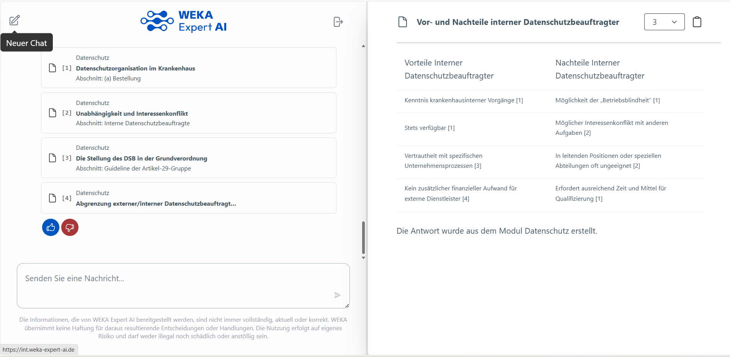Click the message input field
Viewport: 730px width, 357px height.
(183, 286)
